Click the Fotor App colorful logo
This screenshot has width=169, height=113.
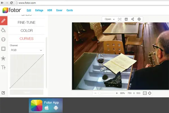37,105
